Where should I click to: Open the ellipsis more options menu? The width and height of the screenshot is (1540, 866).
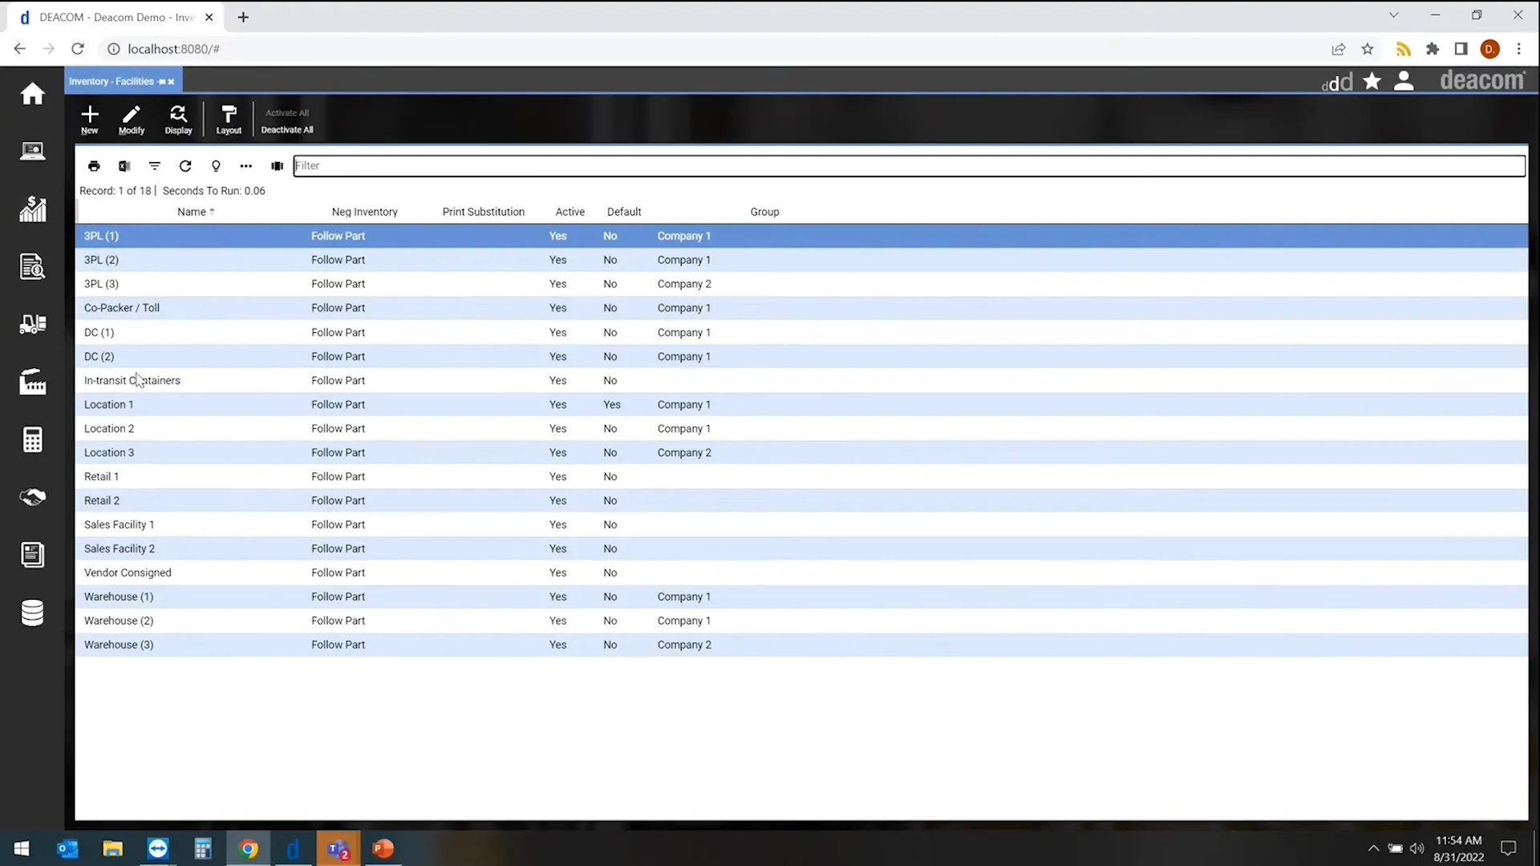click(x=245, y=166)
